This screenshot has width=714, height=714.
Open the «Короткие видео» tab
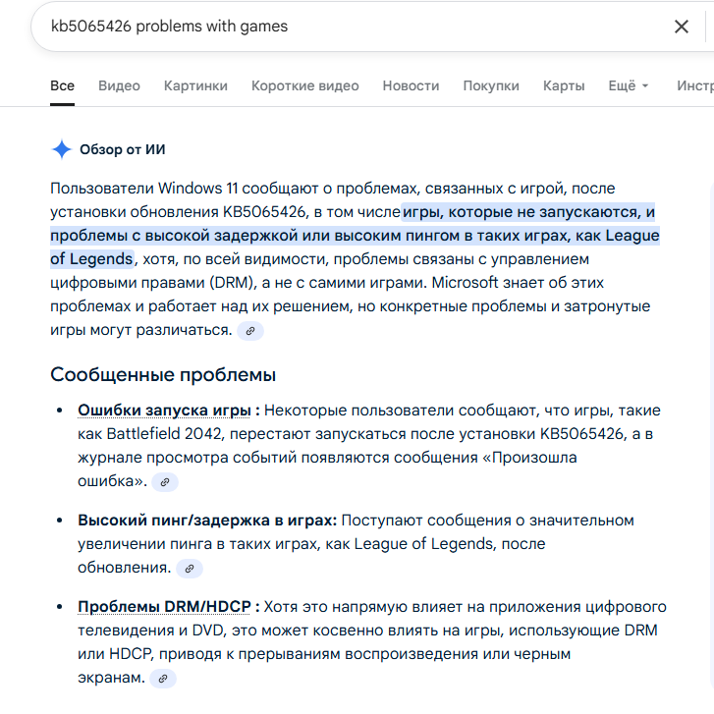304,85
